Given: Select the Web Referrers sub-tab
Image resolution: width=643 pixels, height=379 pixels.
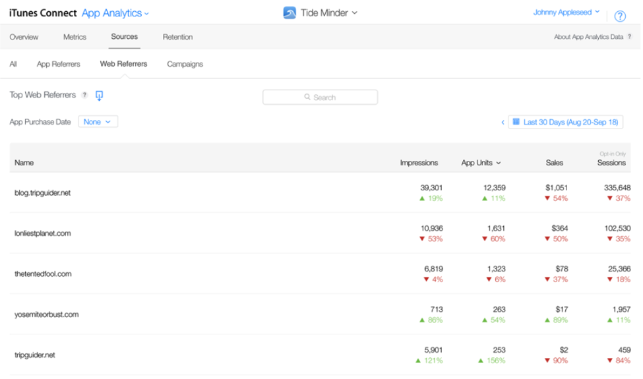Looking at the screenshot, I should point(123,63).
